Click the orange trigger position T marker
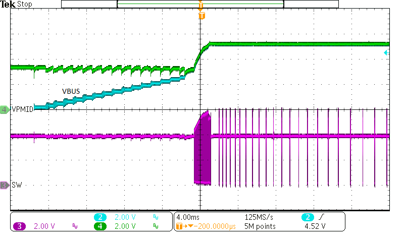The image size is (404, 242). [x=201, y=16]
